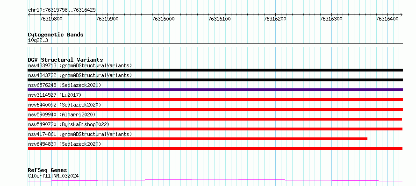Open variant label nsv4343722
416x186 pixels.
(80, 75)
